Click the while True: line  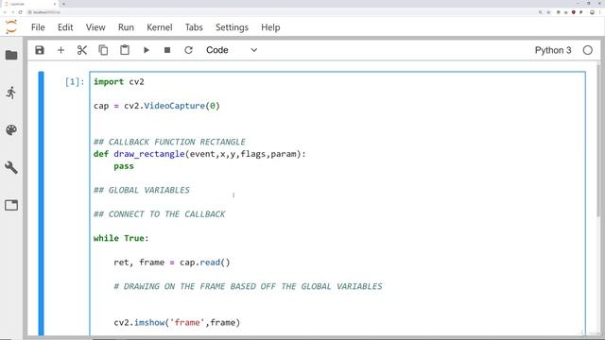coord(121,238)
